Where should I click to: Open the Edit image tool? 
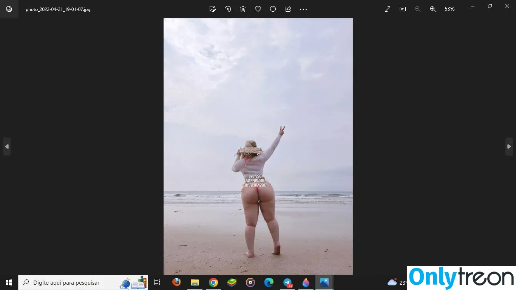tap(213, 9)
